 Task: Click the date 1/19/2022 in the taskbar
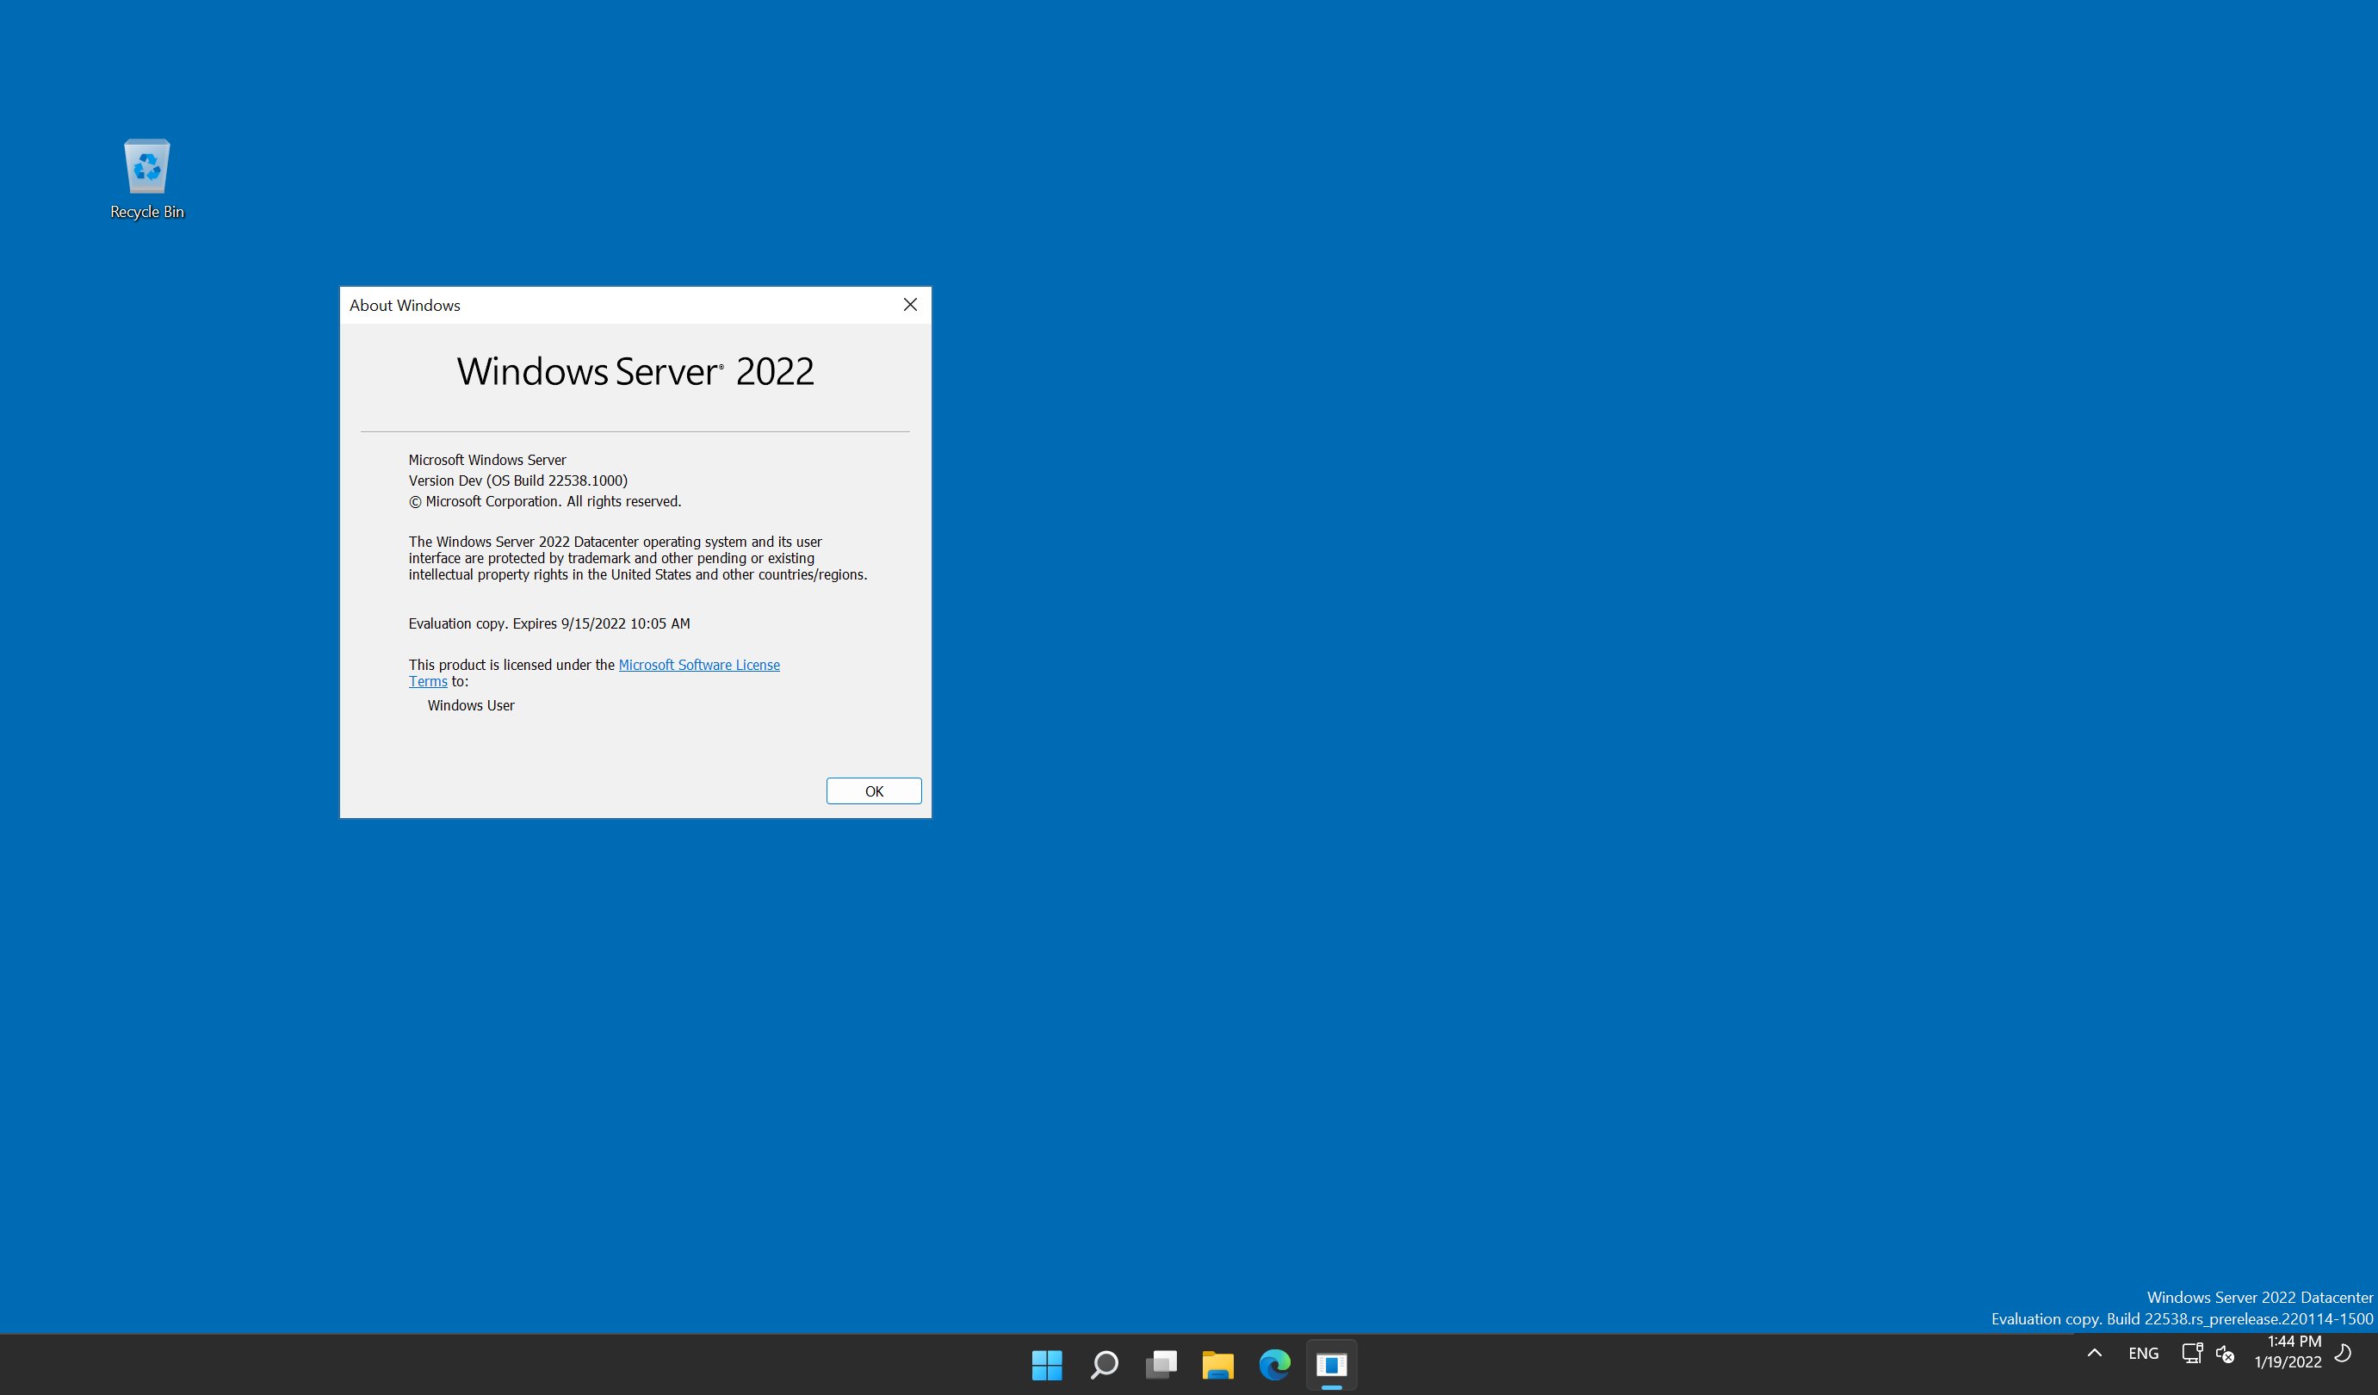pyautogui.click(x=2290, y=1361)
